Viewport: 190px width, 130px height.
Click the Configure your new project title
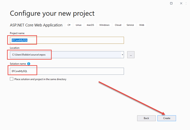point(52,14)
